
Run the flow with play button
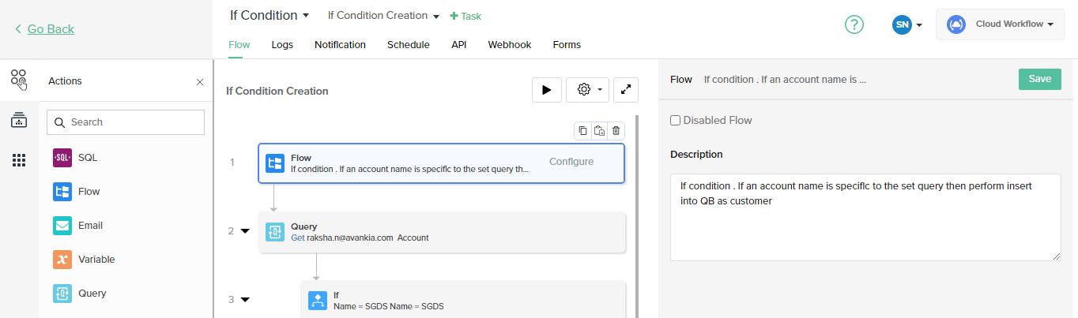pos(546,90)
